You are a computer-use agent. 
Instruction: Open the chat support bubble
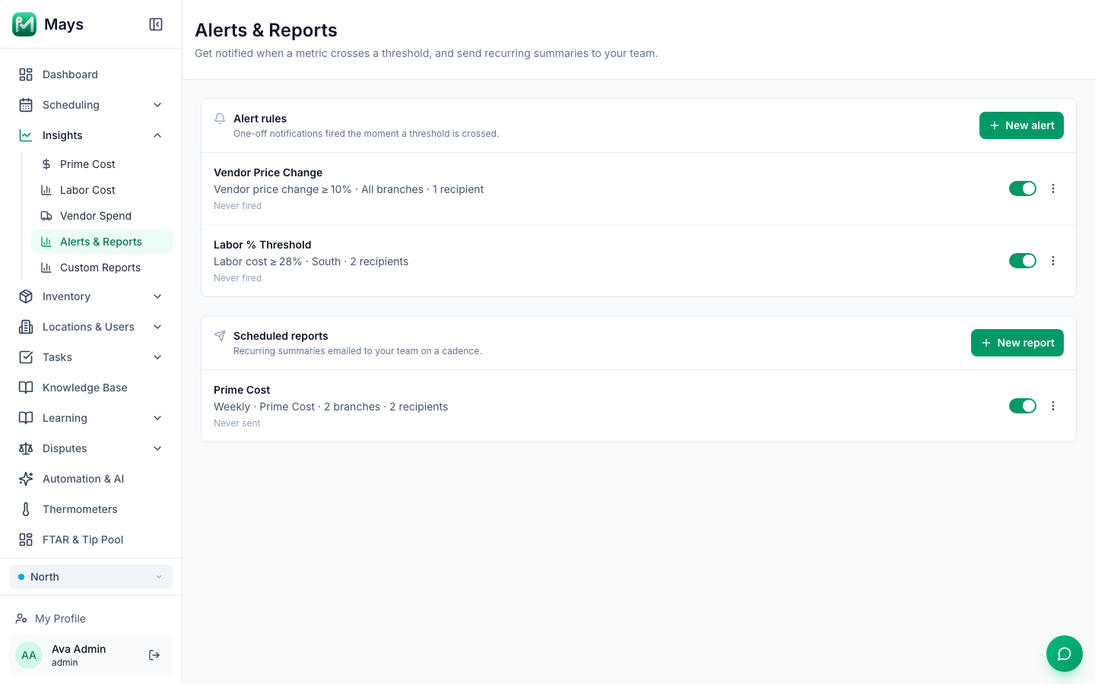(1065, 654)
